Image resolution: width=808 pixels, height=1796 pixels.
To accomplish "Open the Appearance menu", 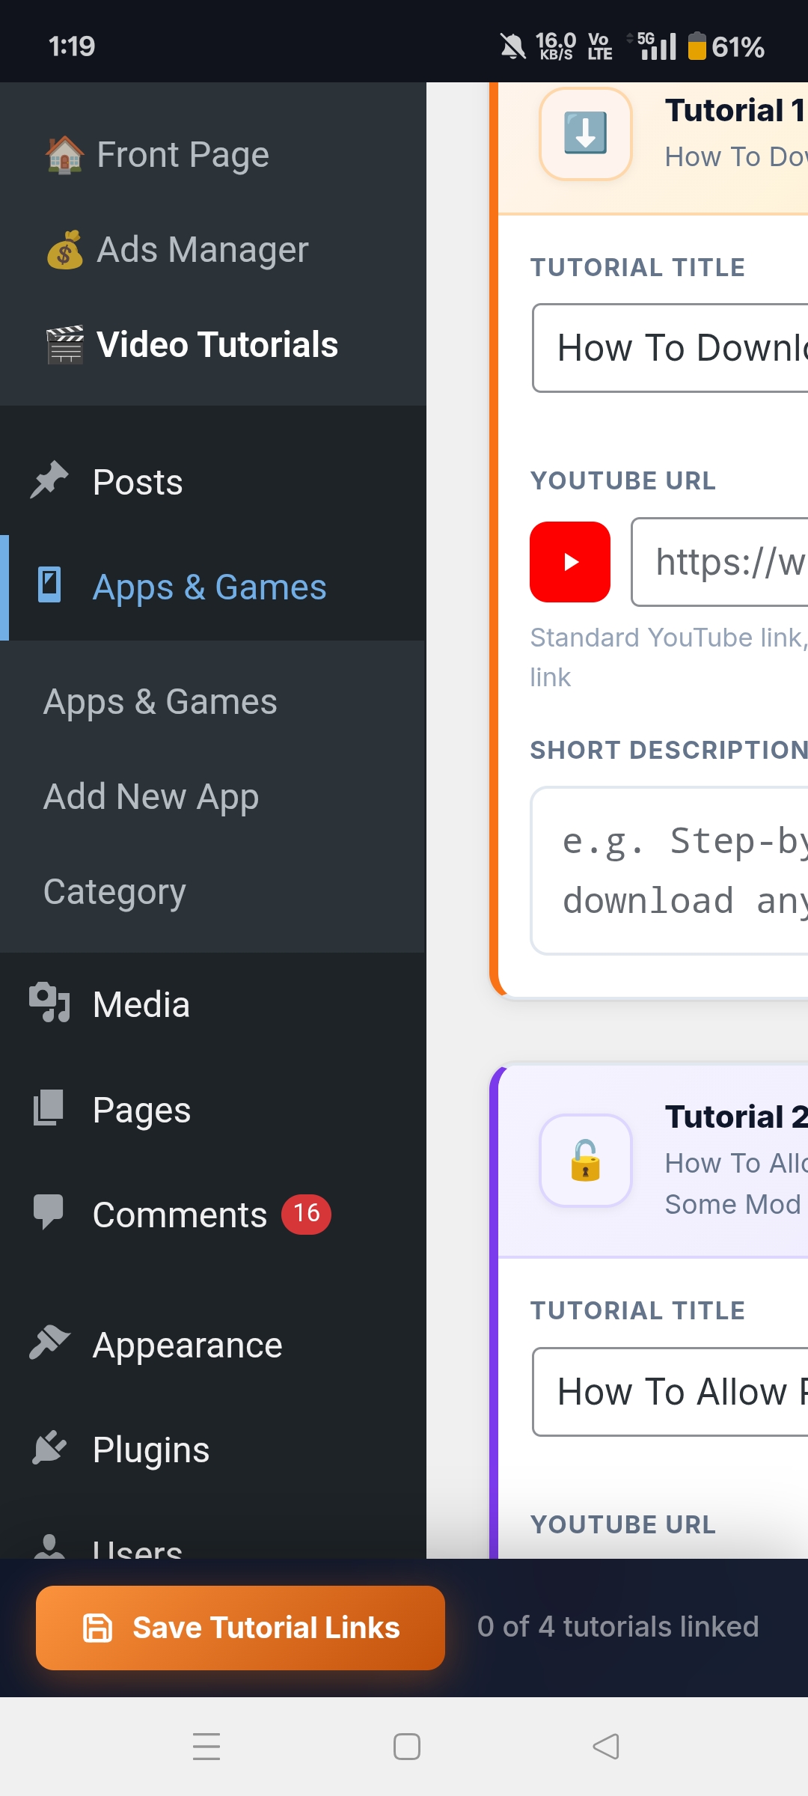I will tap(213, 1345).
